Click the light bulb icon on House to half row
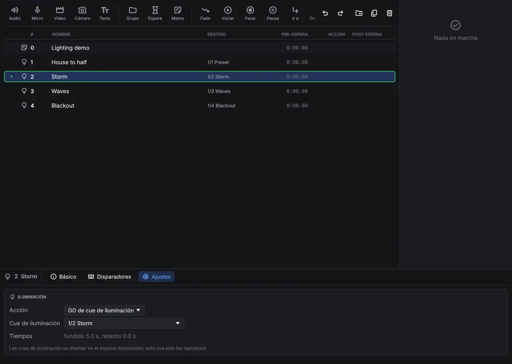 pyautogui.click(x=24, y=62)
